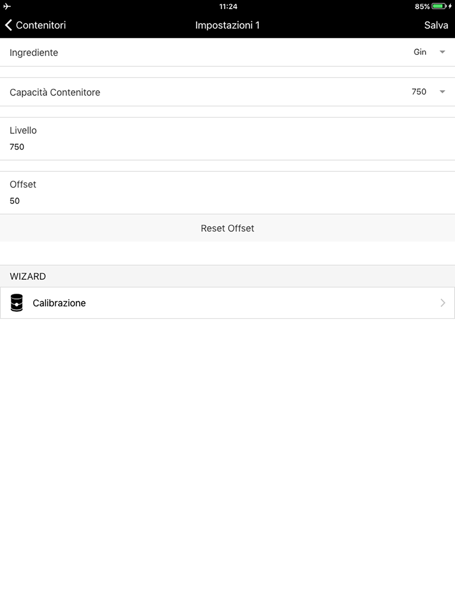Click the right chevron on Calibrazione row

443,303
